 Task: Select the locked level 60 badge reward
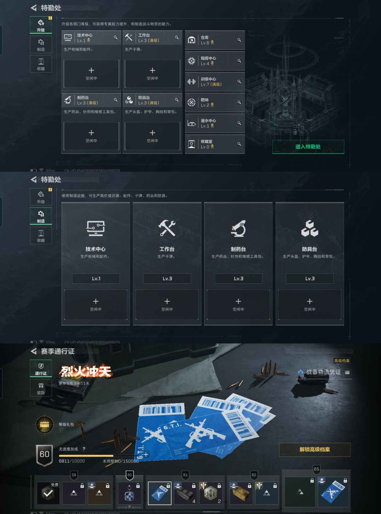(x=130, y=493)
